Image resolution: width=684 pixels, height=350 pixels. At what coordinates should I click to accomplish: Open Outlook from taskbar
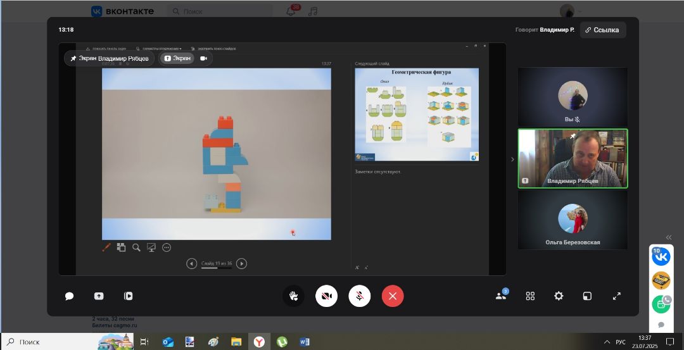click(168, 342)
